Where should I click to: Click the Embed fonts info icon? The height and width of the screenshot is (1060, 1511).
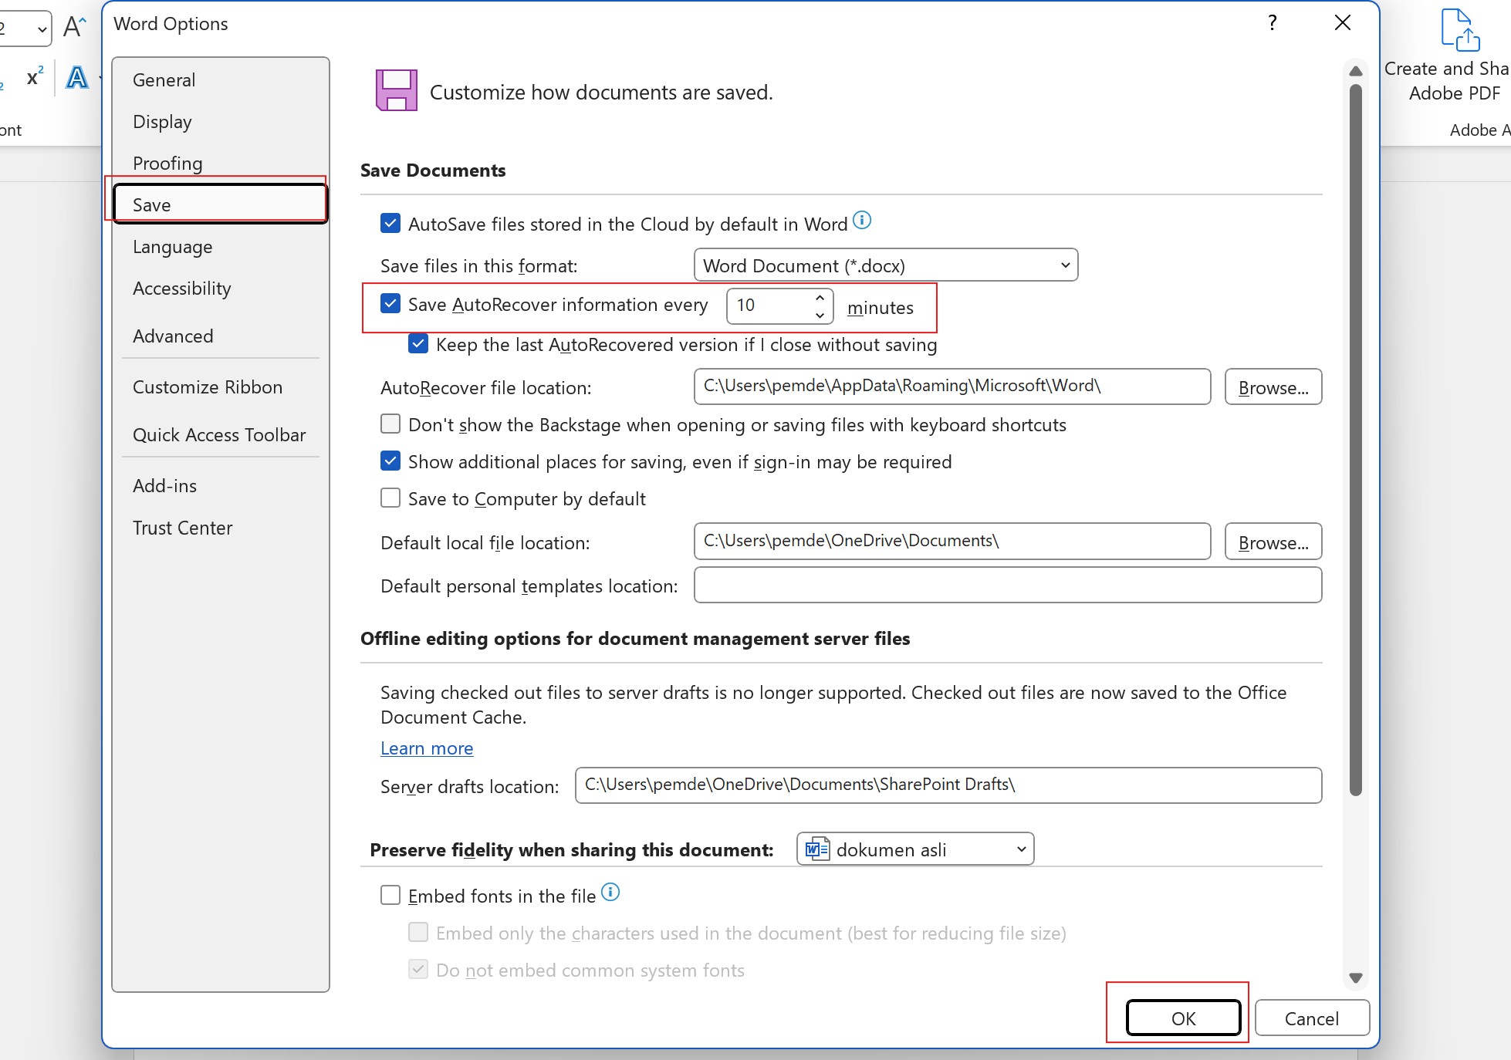[x=610, y=892]
